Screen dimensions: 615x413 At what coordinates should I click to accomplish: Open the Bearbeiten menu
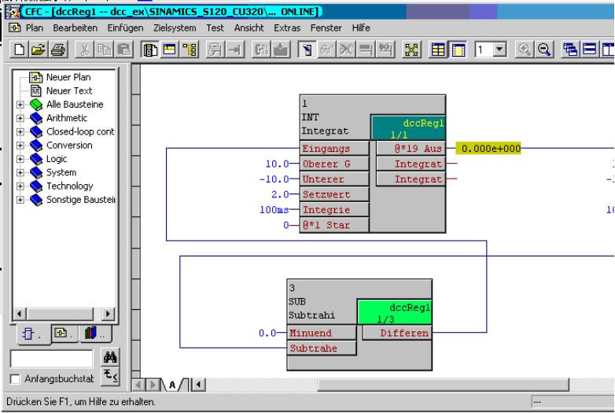pyautogui.click(x=75, y=28)
